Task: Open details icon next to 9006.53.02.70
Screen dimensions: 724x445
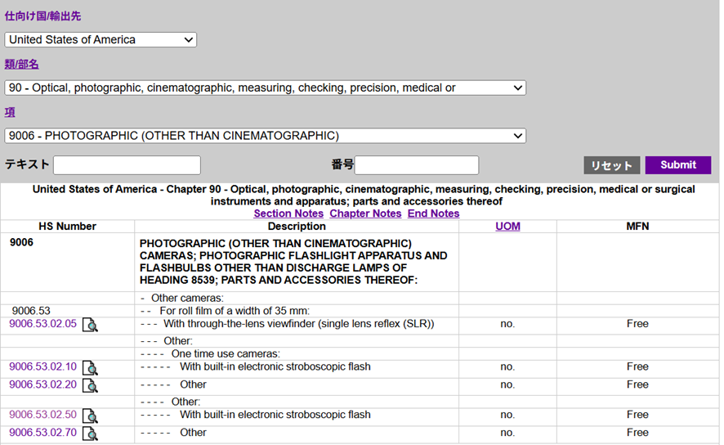Action: [90, 434]
